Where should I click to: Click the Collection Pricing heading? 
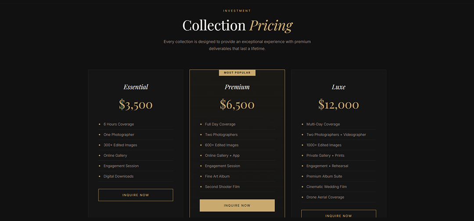(237, 25)
